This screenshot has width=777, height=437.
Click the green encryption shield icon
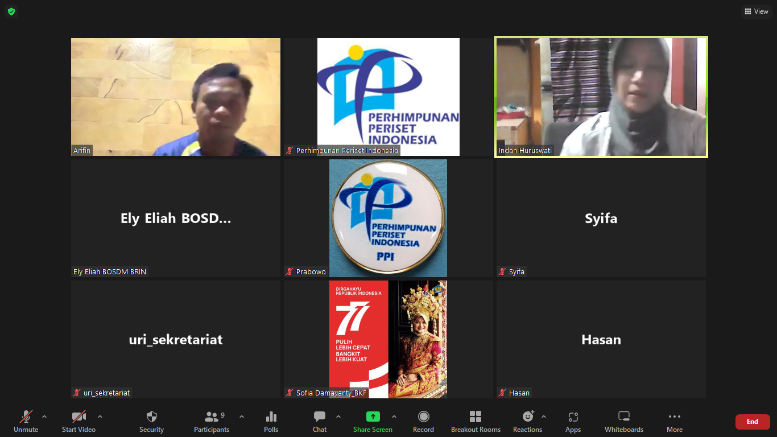11,11
